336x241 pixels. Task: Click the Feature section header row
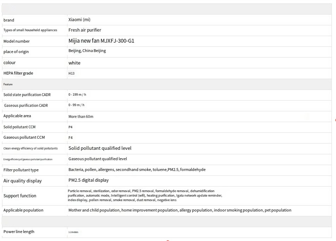[x=8, y=84]
